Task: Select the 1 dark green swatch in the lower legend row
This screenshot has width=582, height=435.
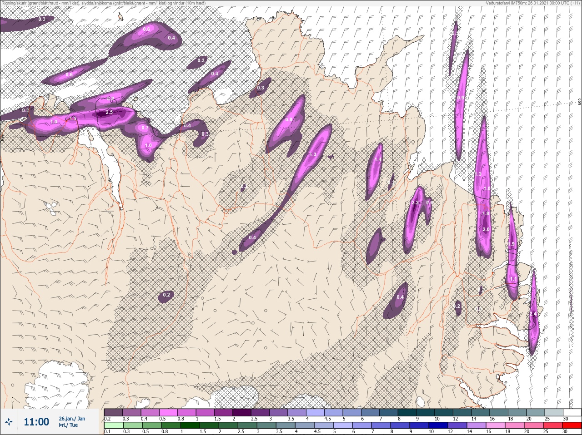Action: click(x=189, y=425)
